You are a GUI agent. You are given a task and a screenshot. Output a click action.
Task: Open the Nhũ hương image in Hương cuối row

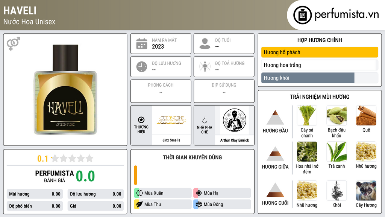(307, 191)
